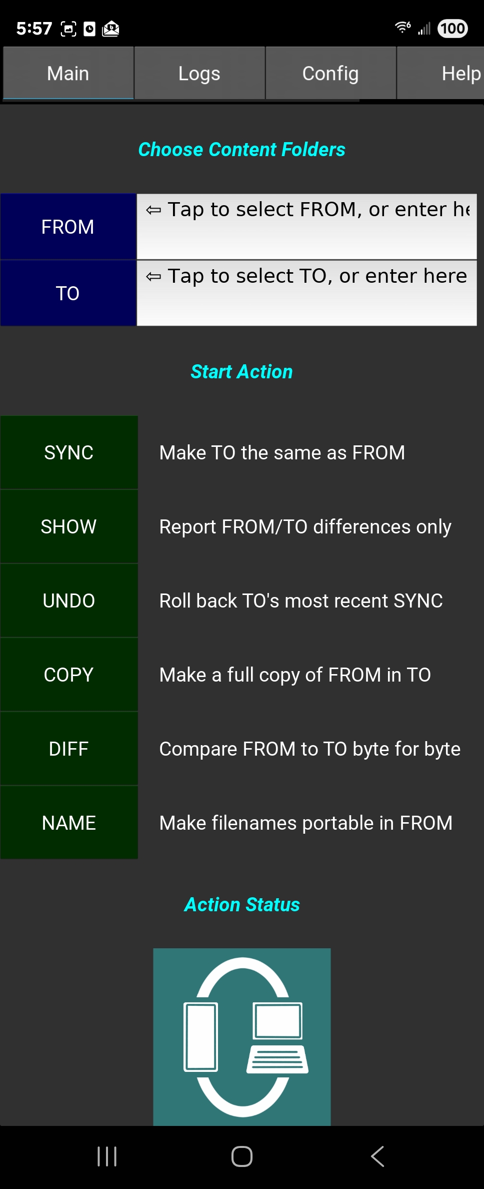The width and height of the screenshot is (484, 1189).
Task: Start the SYNC action
Action: tap(69, 453)
